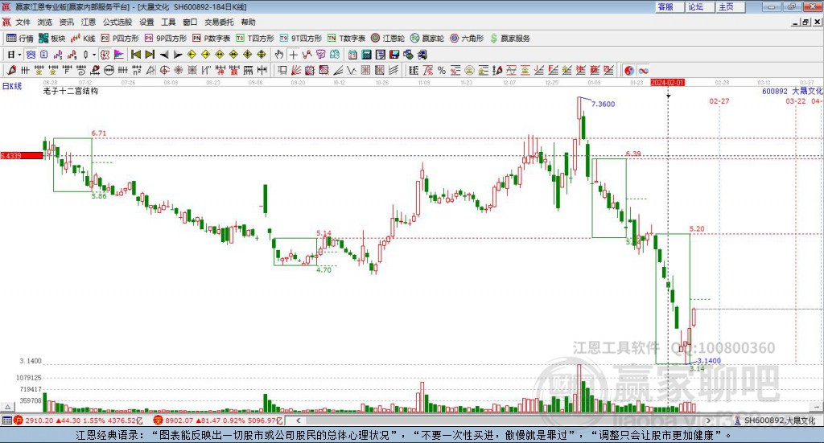Toggle the highlighted red symbol toolbar icon
Viewport: 824px width, 443px height.
click(105, 55)
